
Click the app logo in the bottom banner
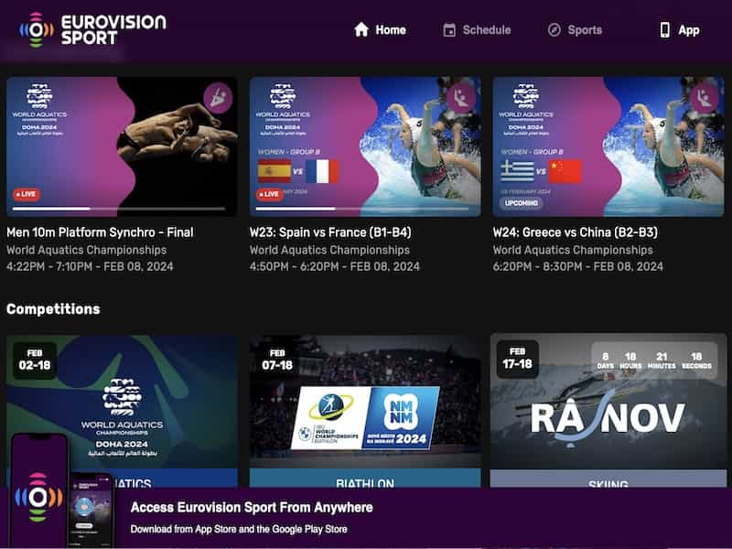coord(38,497)
